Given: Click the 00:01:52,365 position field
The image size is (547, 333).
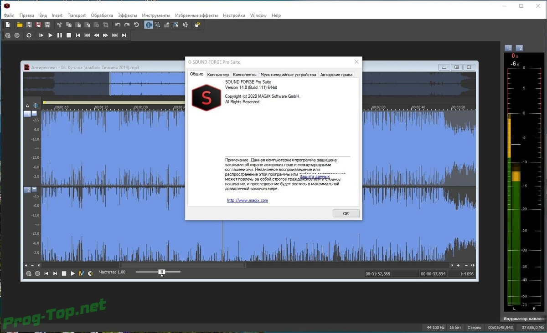Looking at the screenshot, I should [377, 274].
